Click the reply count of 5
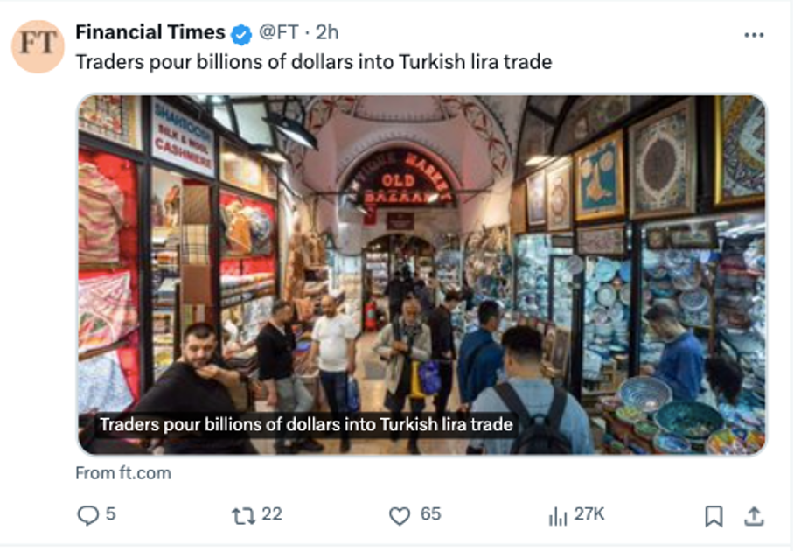 110,514
